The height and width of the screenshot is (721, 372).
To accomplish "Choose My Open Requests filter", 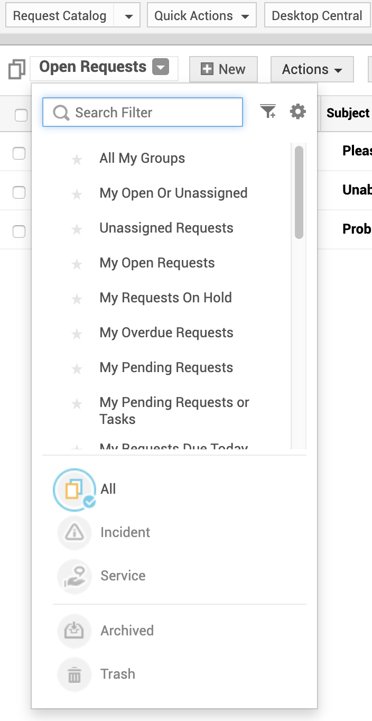I will click(x=157, y=263).
